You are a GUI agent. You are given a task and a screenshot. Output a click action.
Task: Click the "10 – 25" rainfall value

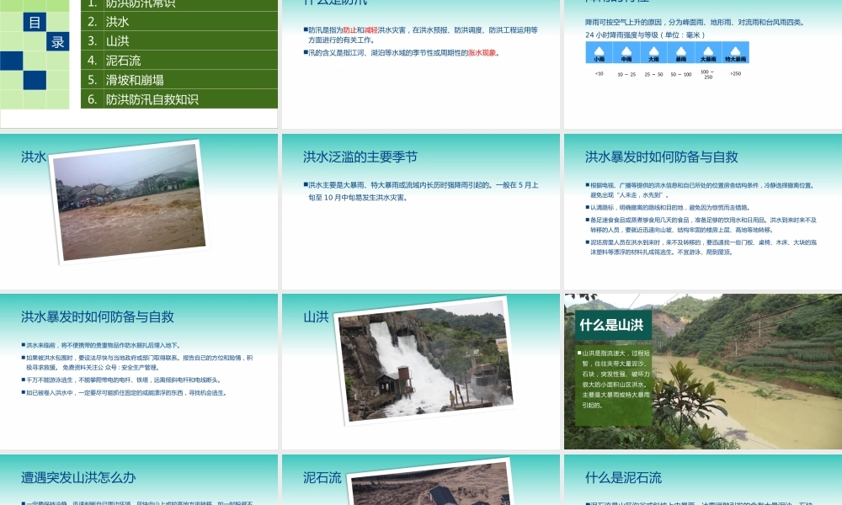tap(626, 75)
